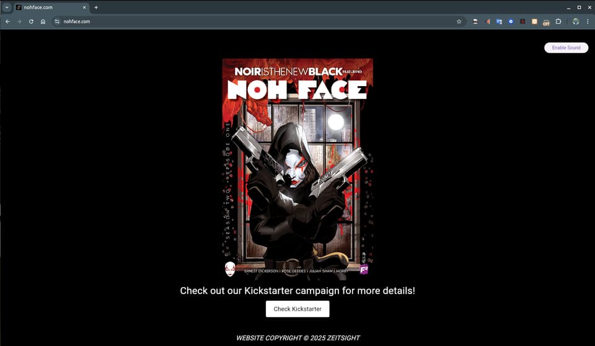
Task: Open the hat-and-lines extension icon
Action: tap(475, 22)
